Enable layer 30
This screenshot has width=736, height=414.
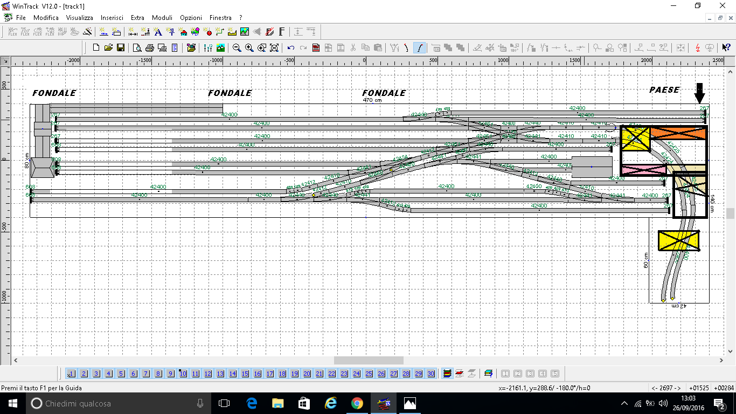(x=431, y=373)
